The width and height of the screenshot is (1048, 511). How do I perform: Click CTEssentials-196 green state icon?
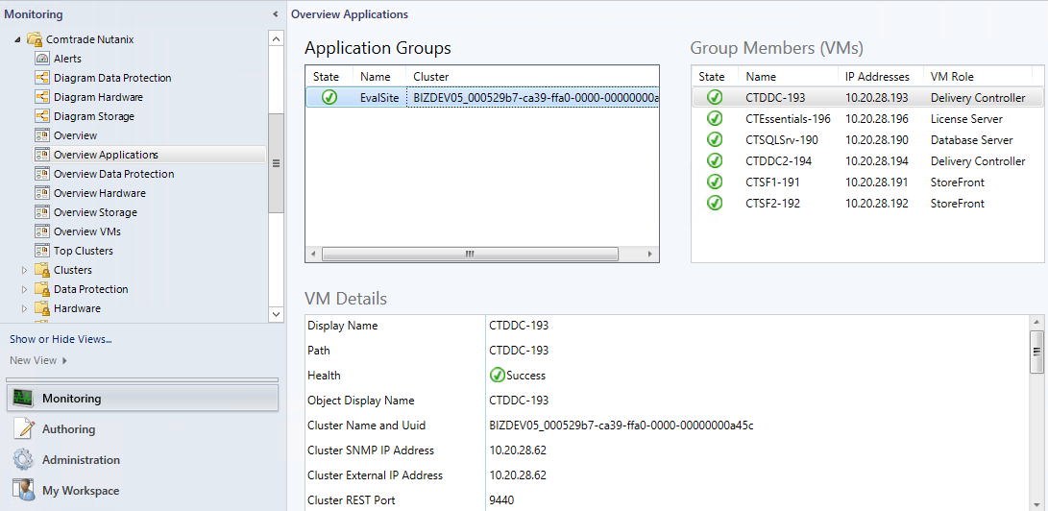pos(715,119)
